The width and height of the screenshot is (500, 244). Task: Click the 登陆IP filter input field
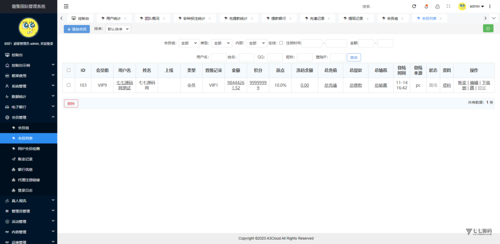pos(338,57)
